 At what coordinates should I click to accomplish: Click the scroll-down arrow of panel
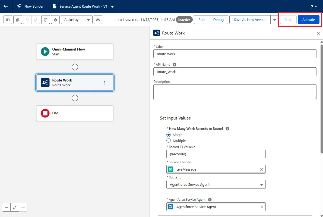coord(322,216)
